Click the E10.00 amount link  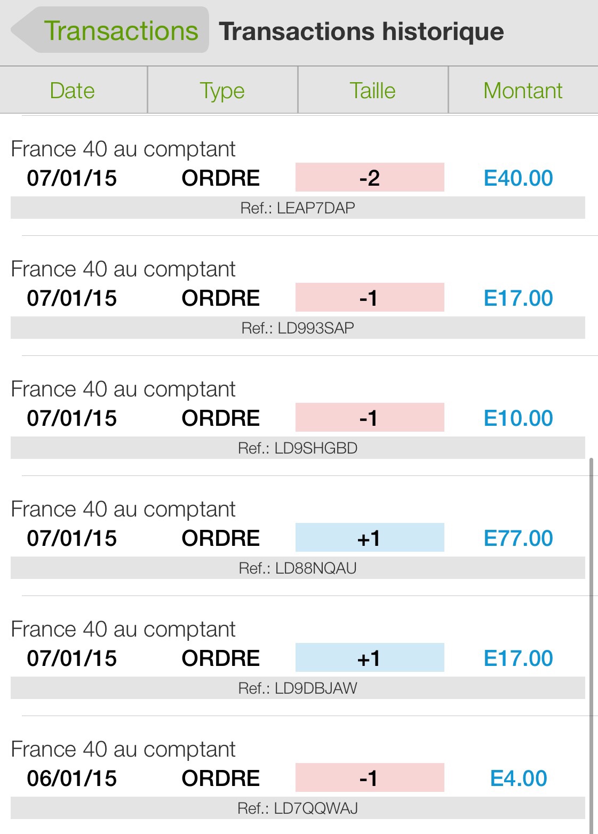point(518,418)
